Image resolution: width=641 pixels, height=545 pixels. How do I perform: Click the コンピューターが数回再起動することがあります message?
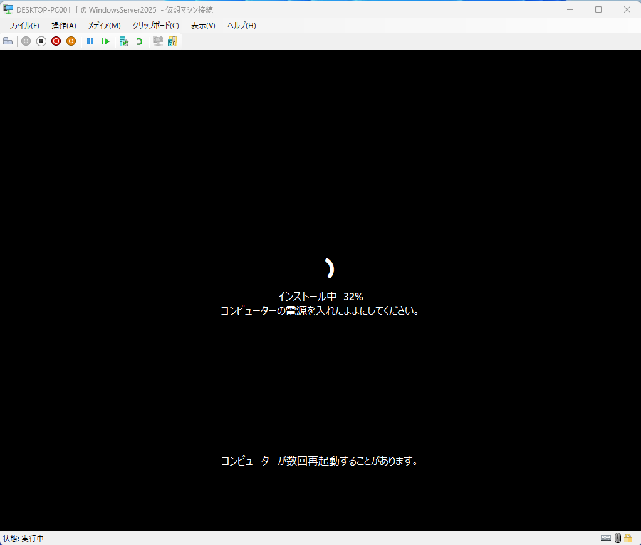coord(320,461)
